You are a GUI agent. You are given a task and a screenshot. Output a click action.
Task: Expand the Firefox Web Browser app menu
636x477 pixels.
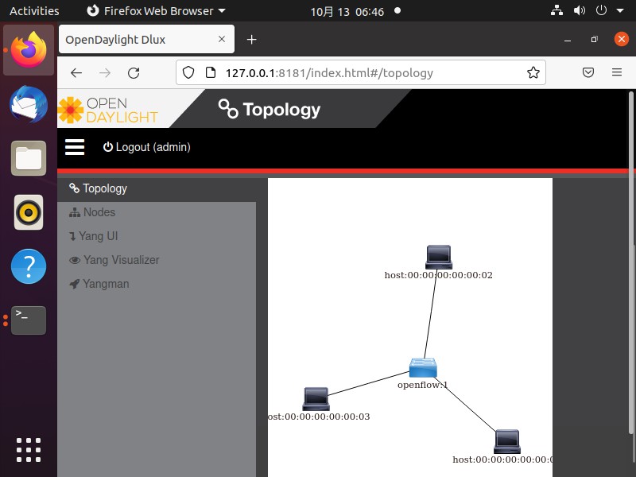point(156,11)
